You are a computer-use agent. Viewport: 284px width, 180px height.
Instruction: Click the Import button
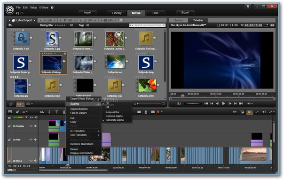point(87,13)
